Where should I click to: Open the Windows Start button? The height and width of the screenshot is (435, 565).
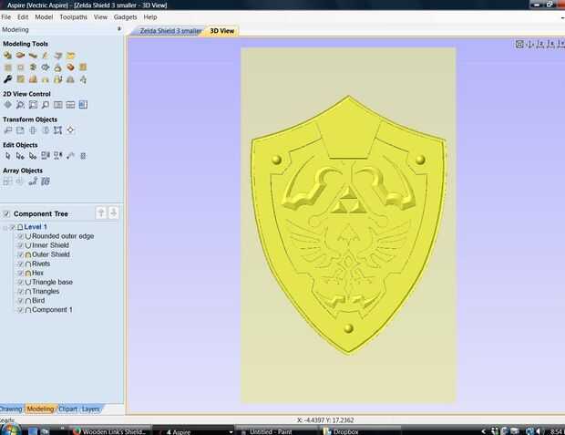(11, 430)
